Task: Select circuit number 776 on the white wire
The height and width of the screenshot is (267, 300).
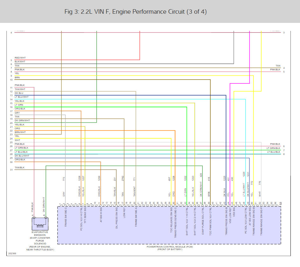Action: [260, 183]
